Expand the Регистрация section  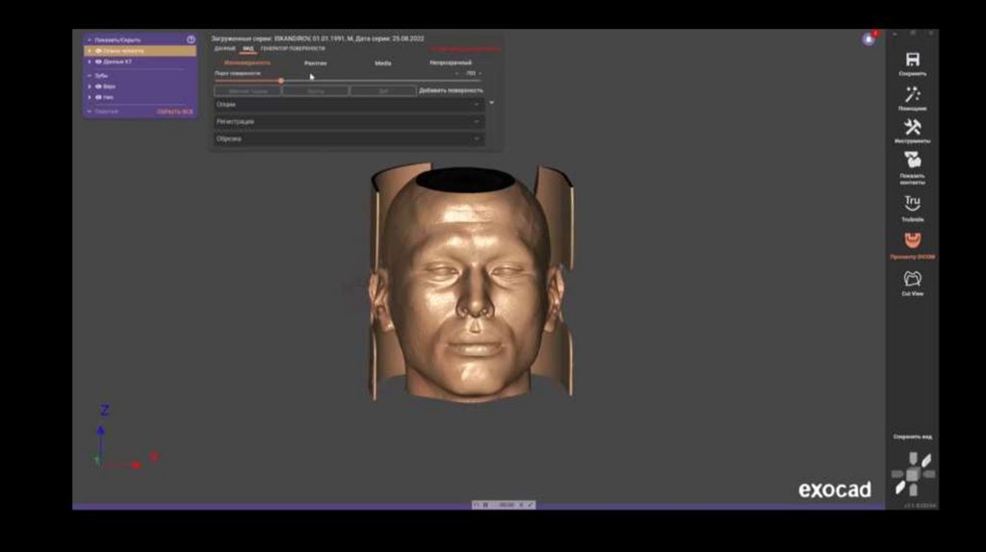[347, 121]
